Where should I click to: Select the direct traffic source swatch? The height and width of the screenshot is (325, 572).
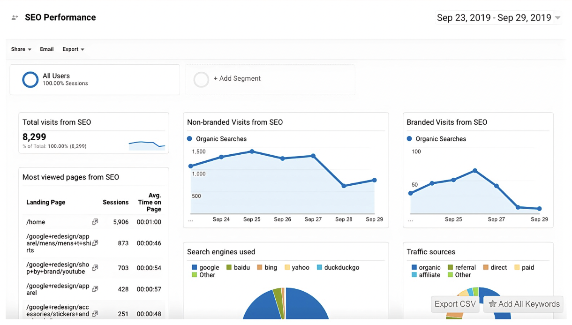click(x=486, y=267)
